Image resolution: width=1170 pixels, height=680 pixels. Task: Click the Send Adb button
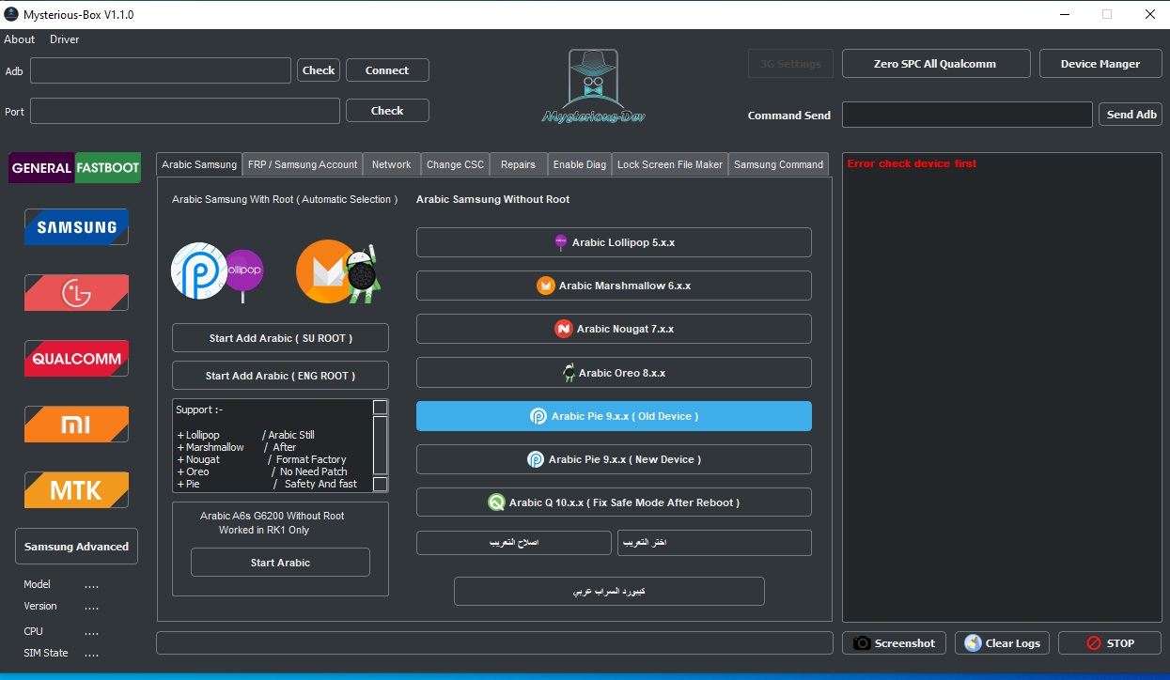point(1131,115)
